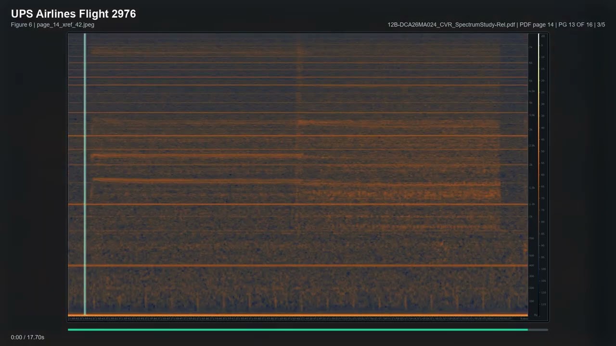Click the 6k frequency axis label
The height and width of the screenshot is (346, 616).
pyautogui.click(x=531, y=63)
